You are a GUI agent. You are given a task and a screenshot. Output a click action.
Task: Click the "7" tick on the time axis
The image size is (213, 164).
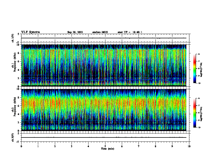(x=139, y=146)
